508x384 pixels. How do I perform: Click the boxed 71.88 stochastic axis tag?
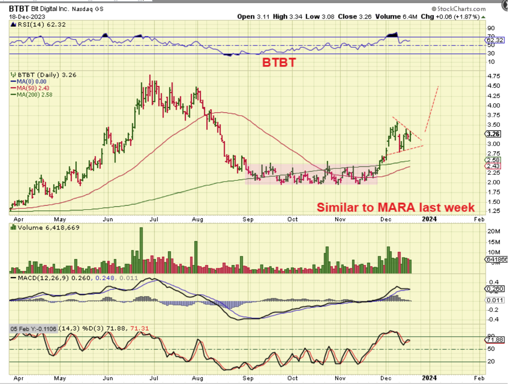point(495,340)
